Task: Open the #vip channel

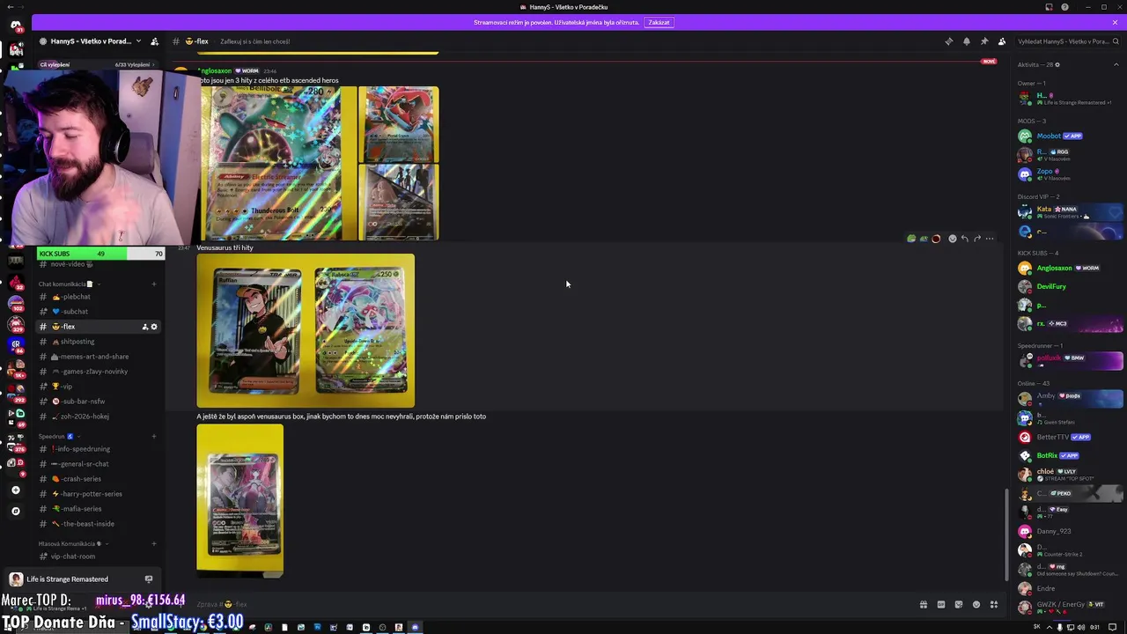Action: pyautogui.click(x=99, y=387)
